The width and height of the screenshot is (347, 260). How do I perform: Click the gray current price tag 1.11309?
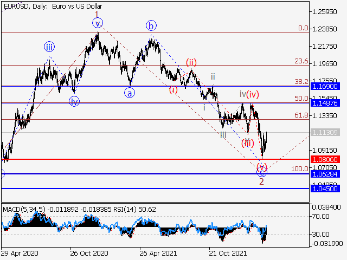click(x=325, y=132)
